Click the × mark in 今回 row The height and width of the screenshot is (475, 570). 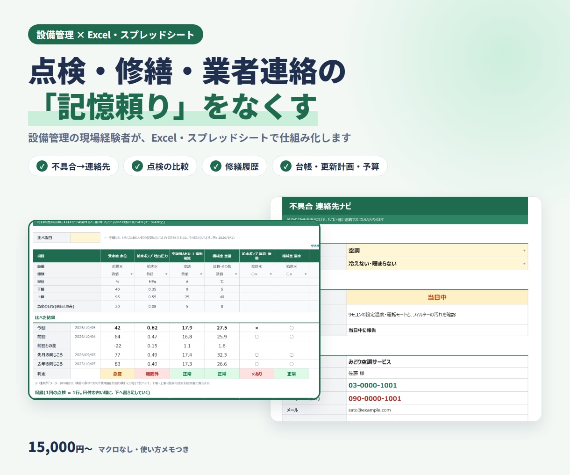click(256, 328)
